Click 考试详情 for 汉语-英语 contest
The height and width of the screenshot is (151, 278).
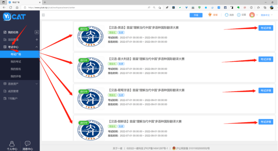(266, 28)
